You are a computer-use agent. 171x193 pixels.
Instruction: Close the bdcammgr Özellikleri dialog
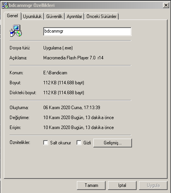pos(166,5)
